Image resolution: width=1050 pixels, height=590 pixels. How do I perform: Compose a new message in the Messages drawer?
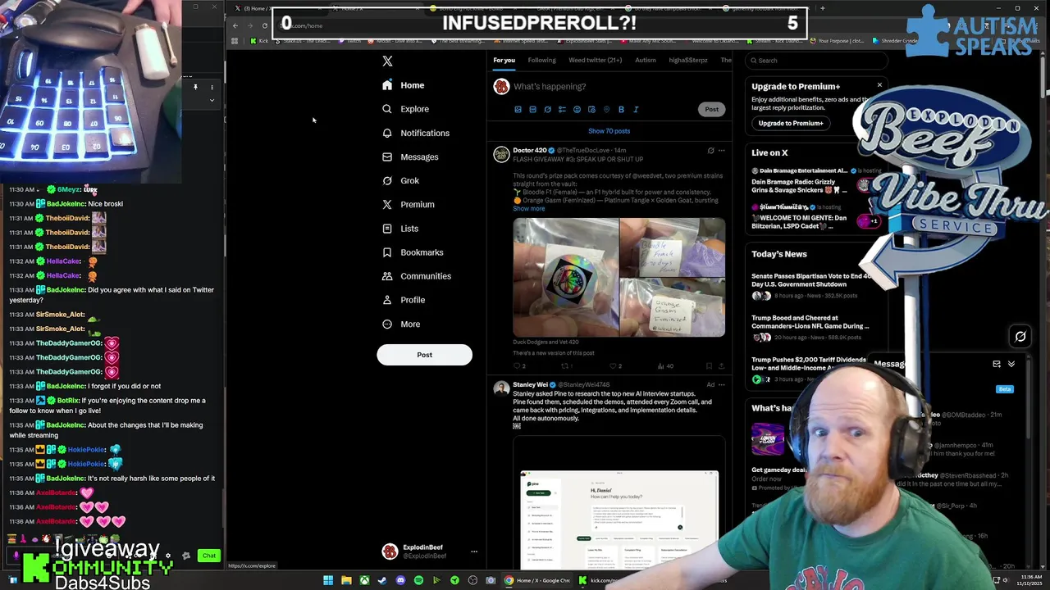(997, 364)
